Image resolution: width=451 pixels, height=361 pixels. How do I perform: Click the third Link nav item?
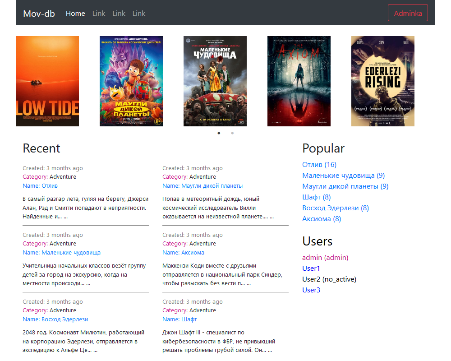click(138, 14)
